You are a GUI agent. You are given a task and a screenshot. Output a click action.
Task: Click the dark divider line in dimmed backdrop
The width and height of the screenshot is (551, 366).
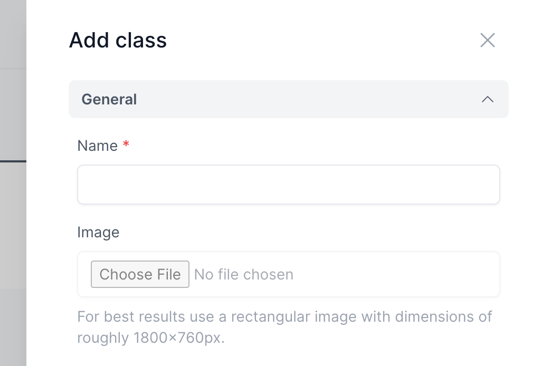[13, 161]
